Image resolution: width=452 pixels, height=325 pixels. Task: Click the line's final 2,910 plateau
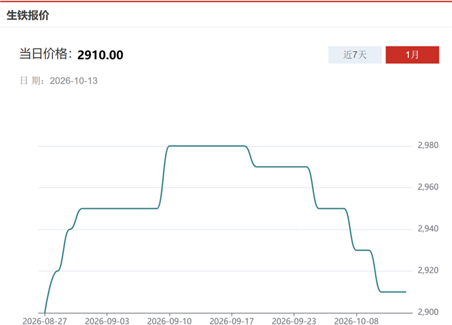pyautogui.click(x=394, y=292)
